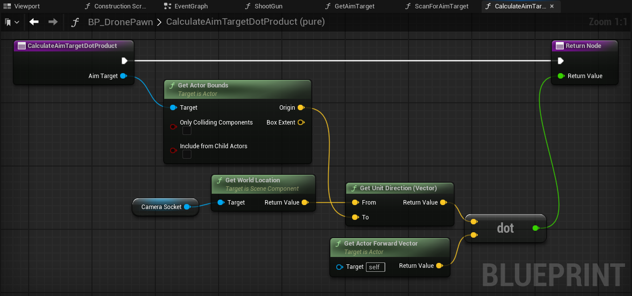Click Include from Child Actors input pin
Viewport: 632px width, 296px height.
[x=173, y=150]
